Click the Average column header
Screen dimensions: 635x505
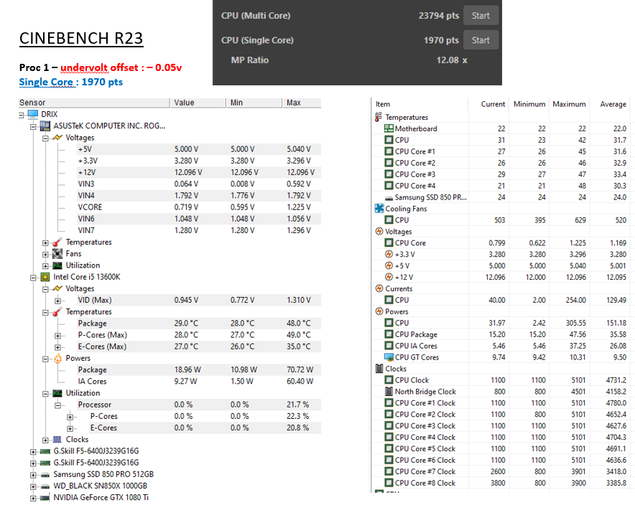(613, 104)
